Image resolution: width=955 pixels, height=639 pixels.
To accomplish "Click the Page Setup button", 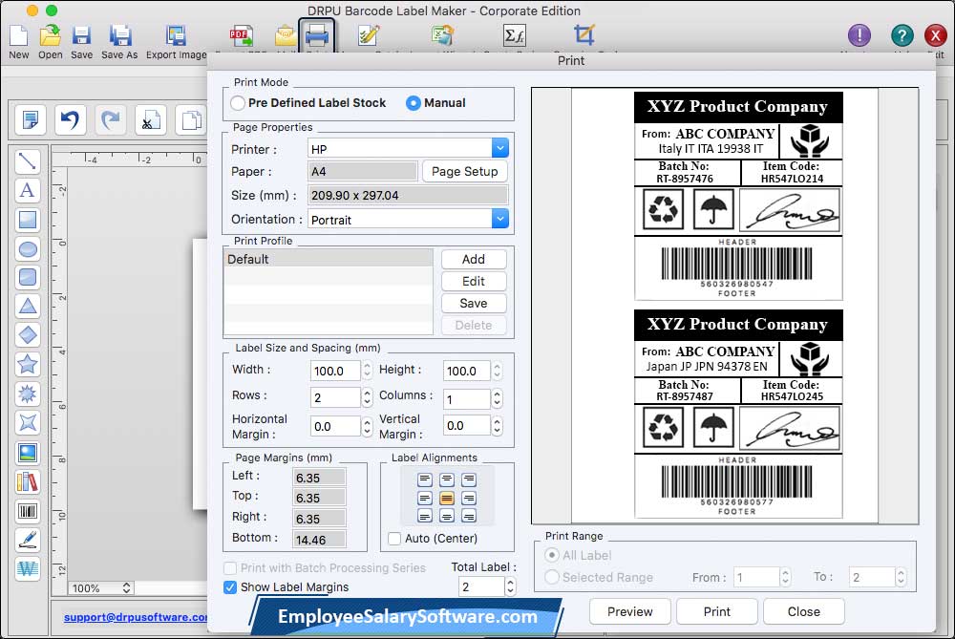I will 465,172.
